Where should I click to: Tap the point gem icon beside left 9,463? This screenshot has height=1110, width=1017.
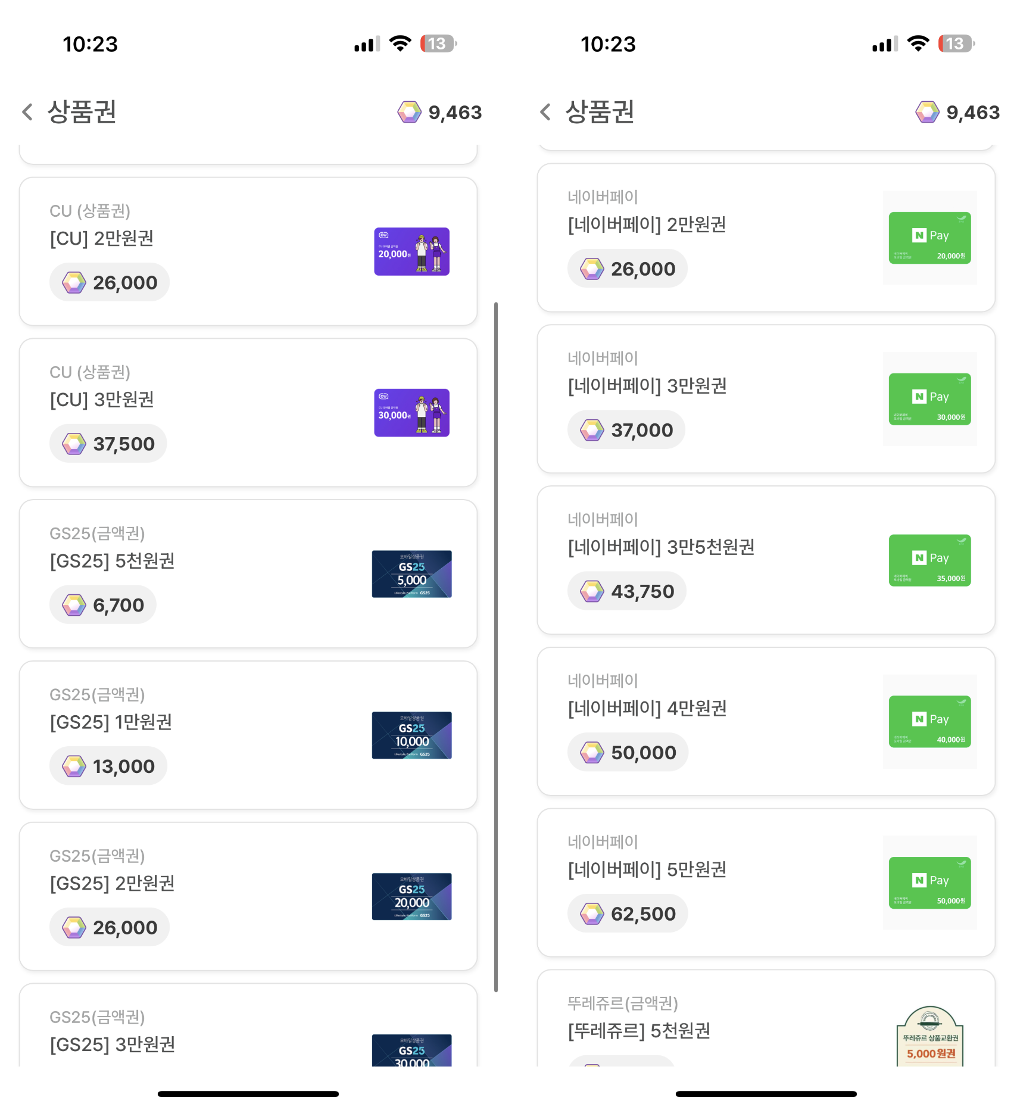tap(410, 112)
